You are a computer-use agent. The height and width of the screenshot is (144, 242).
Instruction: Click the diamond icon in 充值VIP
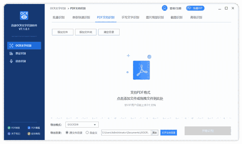point(189,8)
